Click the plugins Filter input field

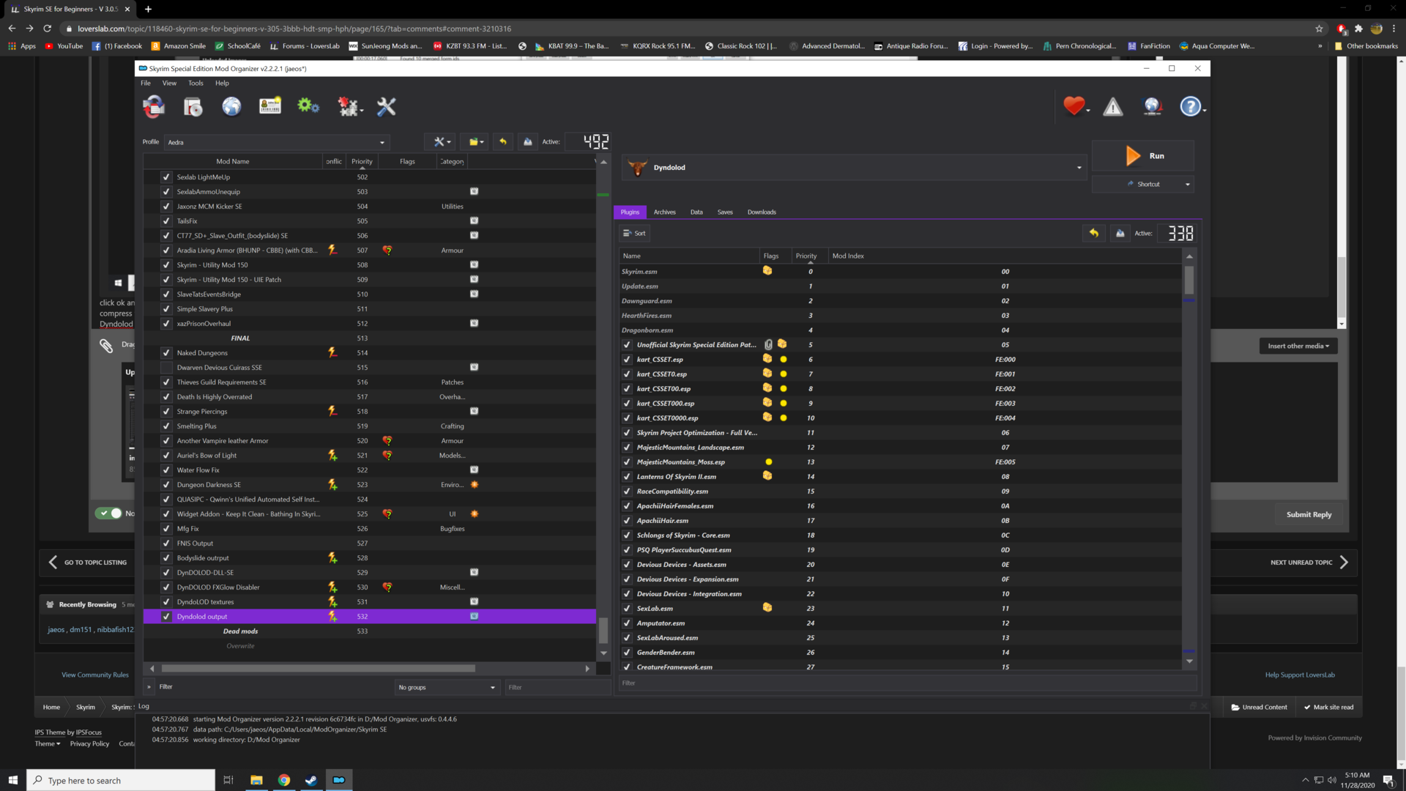[x=908, y=683]
